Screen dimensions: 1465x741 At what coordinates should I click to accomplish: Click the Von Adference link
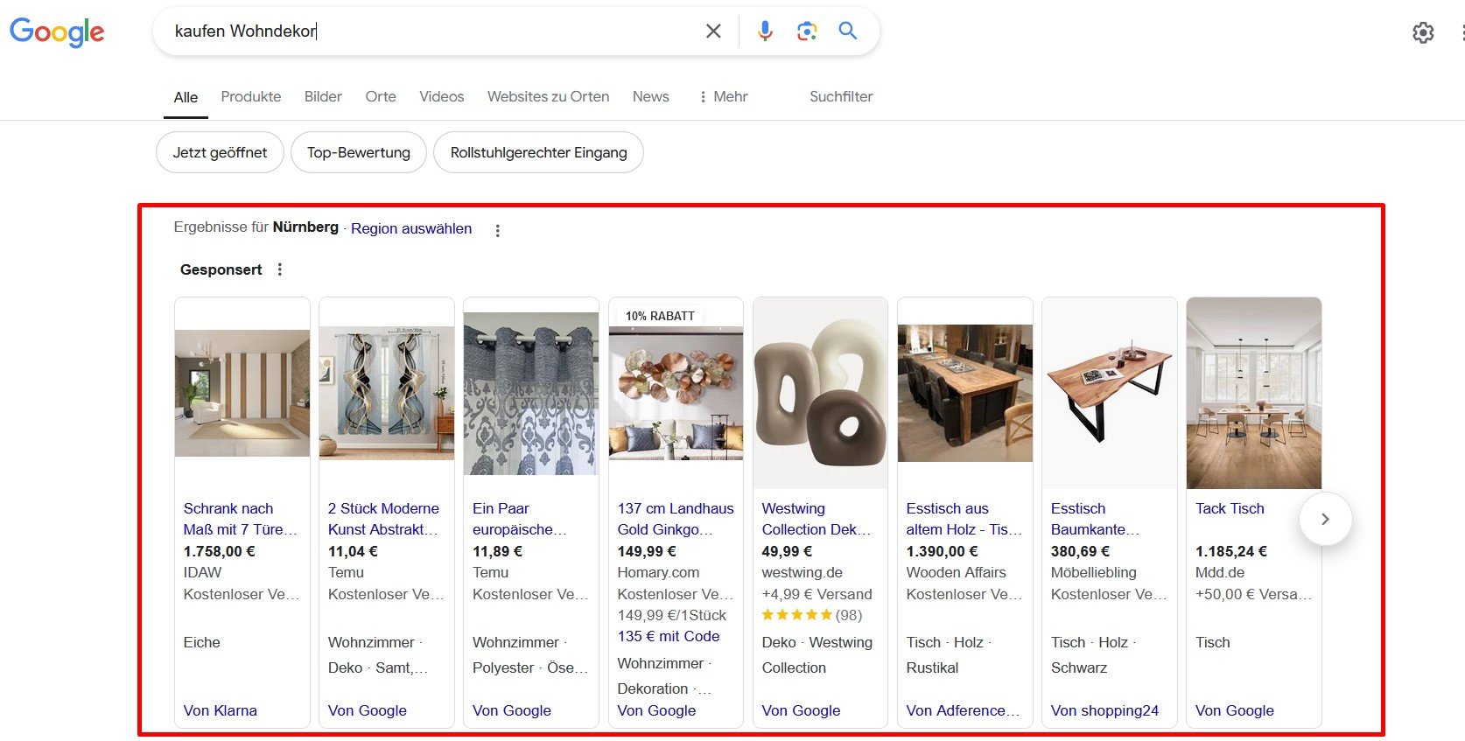click(x=963, y=710)
